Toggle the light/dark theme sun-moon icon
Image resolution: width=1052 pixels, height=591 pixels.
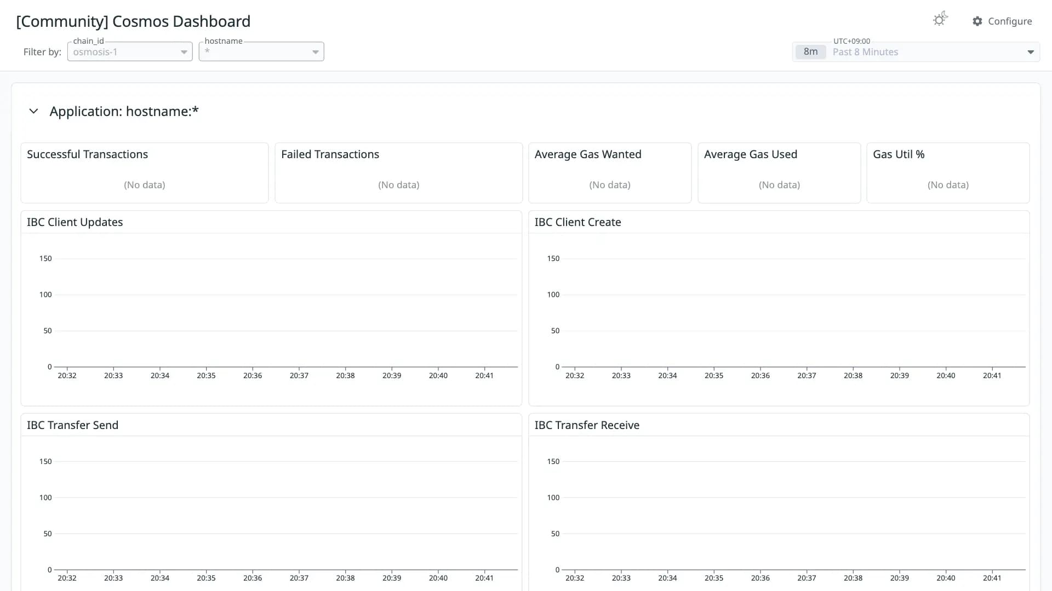940,19
